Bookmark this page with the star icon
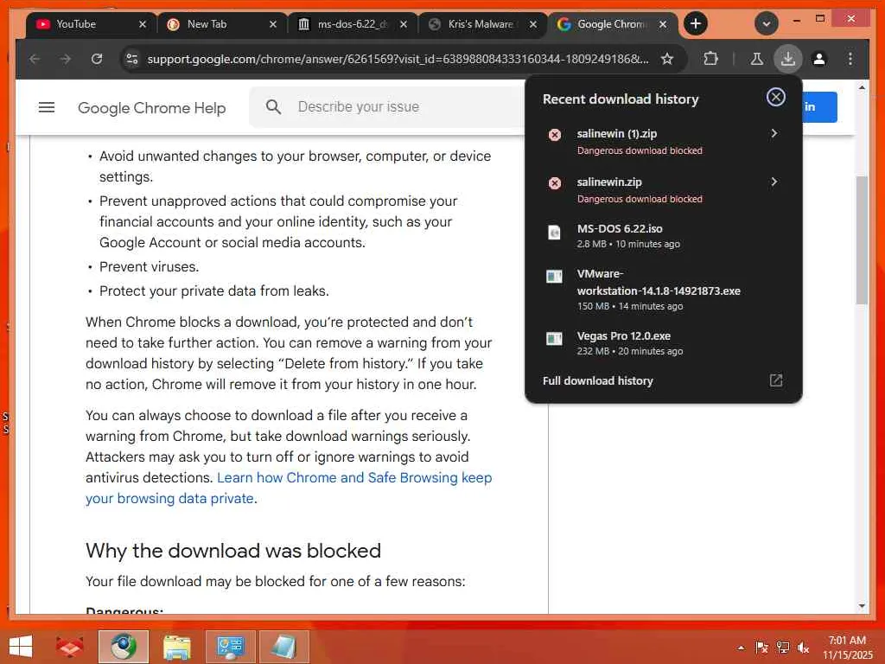 [x=667, y=59]
